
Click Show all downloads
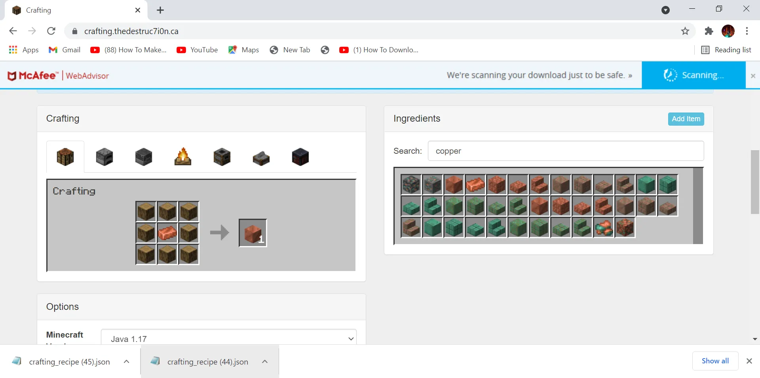point(715,361)
